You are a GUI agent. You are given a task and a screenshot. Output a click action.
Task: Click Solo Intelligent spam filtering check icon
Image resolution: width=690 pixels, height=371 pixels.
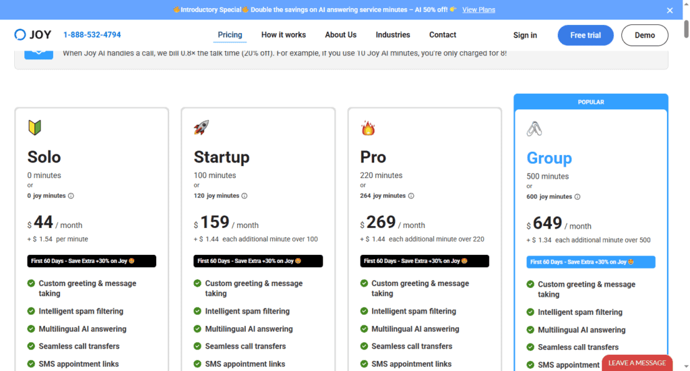click(31, 311)
